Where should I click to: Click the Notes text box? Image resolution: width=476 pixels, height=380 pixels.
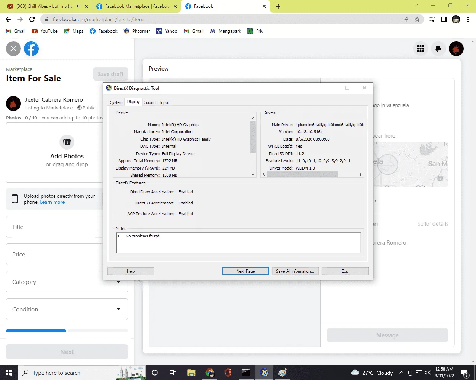click(x=238, y=243)
